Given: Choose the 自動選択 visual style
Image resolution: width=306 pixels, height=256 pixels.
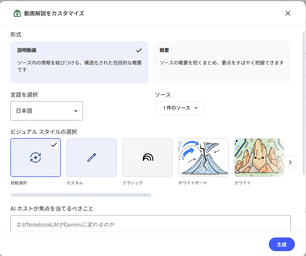Looking at the screenshot, I should (x=35, y=158).
